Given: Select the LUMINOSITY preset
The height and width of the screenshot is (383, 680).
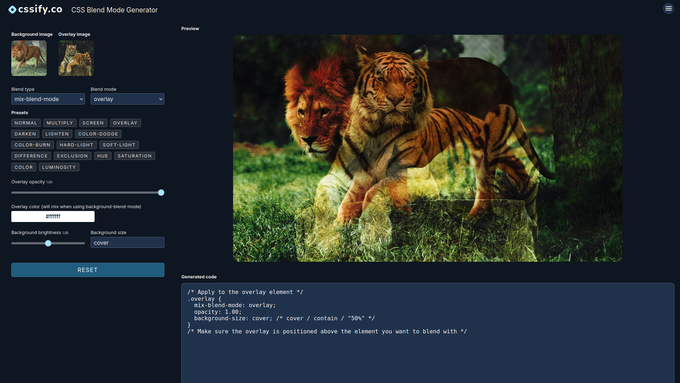Looking at the screenshot, I should point(59,167).
